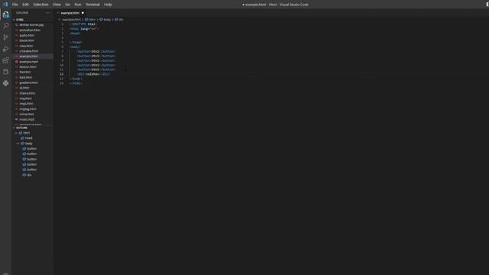Open example.mp4 in Explorer
Image resolution: width=489 pixels, height=275 pixels.
tap(29, 62)
